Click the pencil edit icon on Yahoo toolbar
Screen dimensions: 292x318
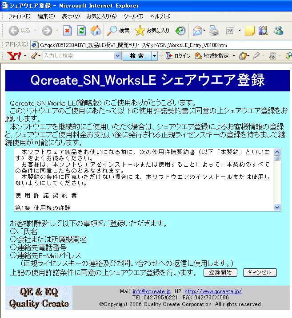coord(34,55)
